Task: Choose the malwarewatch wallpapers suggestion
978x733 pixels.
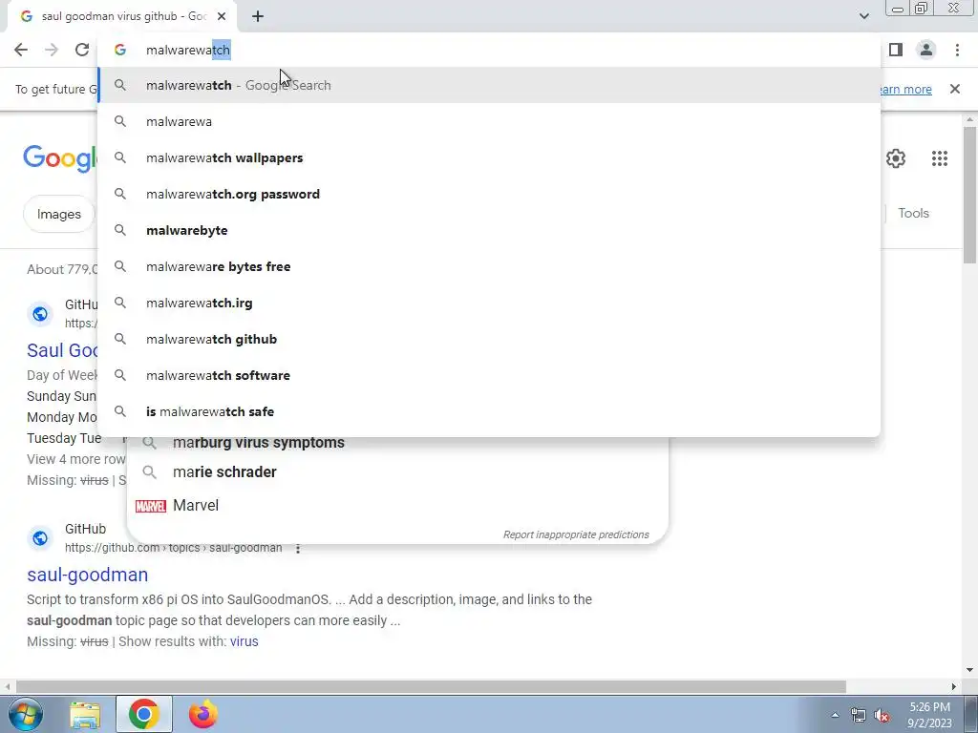Action: (x=489, y=157)
